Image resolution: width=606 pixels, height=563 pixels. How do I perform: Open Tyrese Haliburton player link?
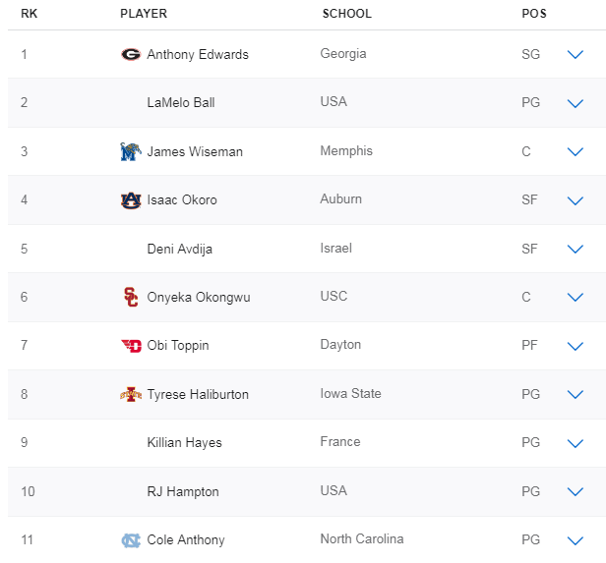click(198, 395)
